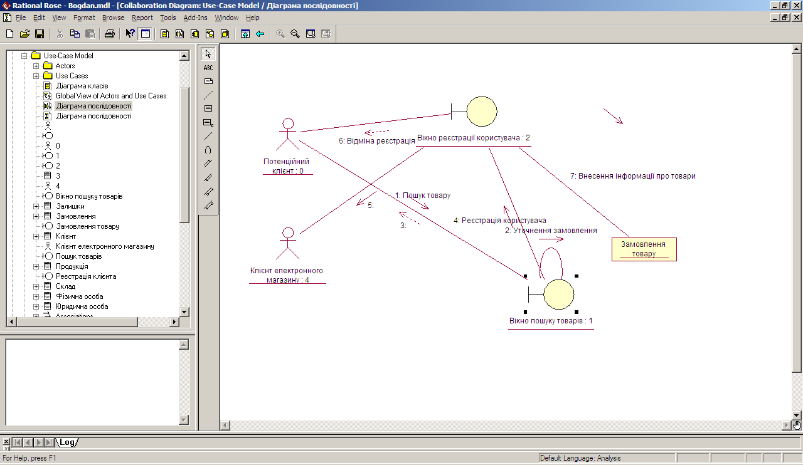Browse state machine diagram toolbar icon

tap(210, 34)
